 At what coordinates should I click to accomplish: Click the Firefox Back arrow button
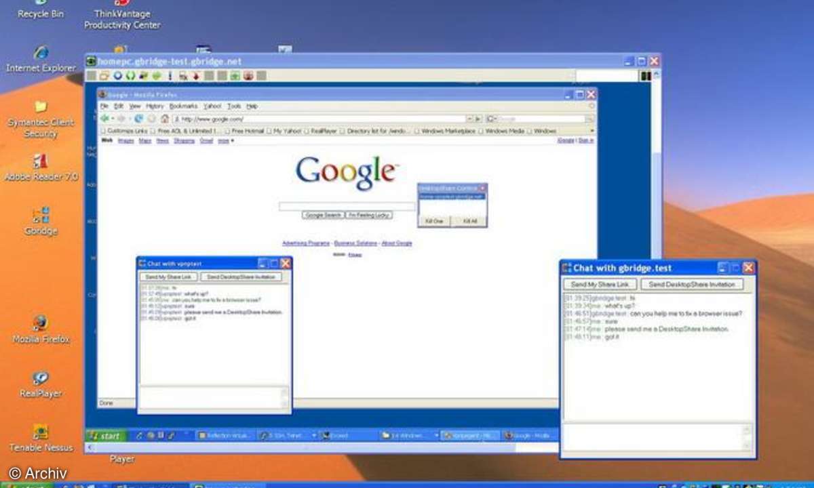point(105,119)
